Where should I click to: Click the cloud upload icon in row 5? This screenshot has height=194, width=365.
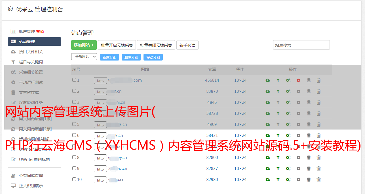point(268,124)
